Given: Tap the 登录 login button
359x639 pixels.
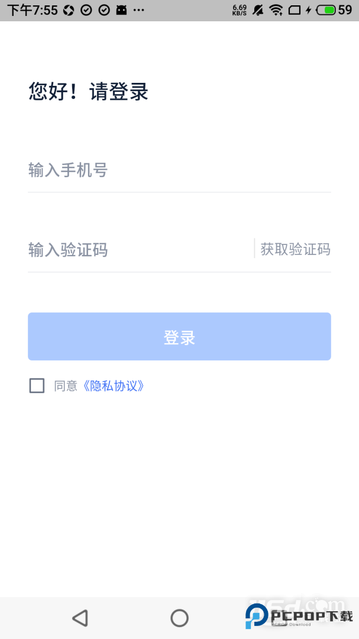Looking at the screenshot, I should 179,336.
